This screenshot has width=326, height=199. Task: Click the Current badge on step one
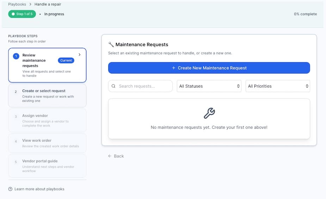click(x=66, y=60)
